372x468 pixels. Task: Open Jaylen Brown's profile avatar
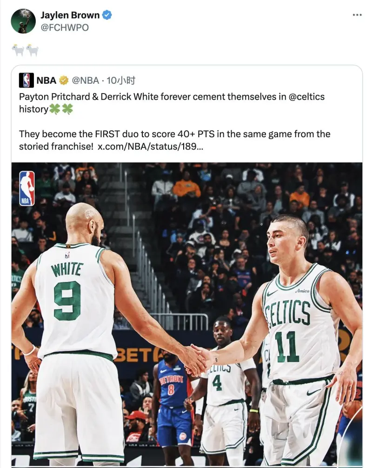(x=23, y=21)
